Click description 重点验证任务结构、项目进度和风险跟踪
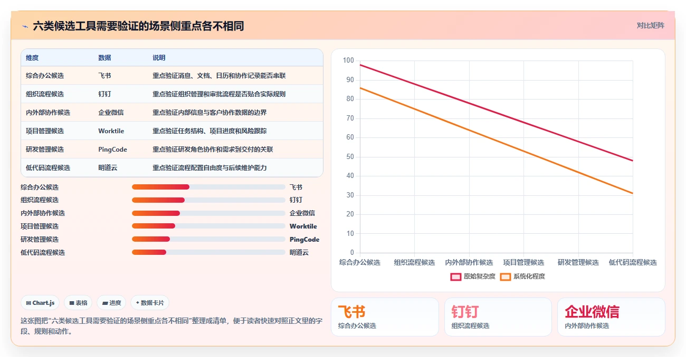This screenshot has height=357, width=686. coord(209,131)
